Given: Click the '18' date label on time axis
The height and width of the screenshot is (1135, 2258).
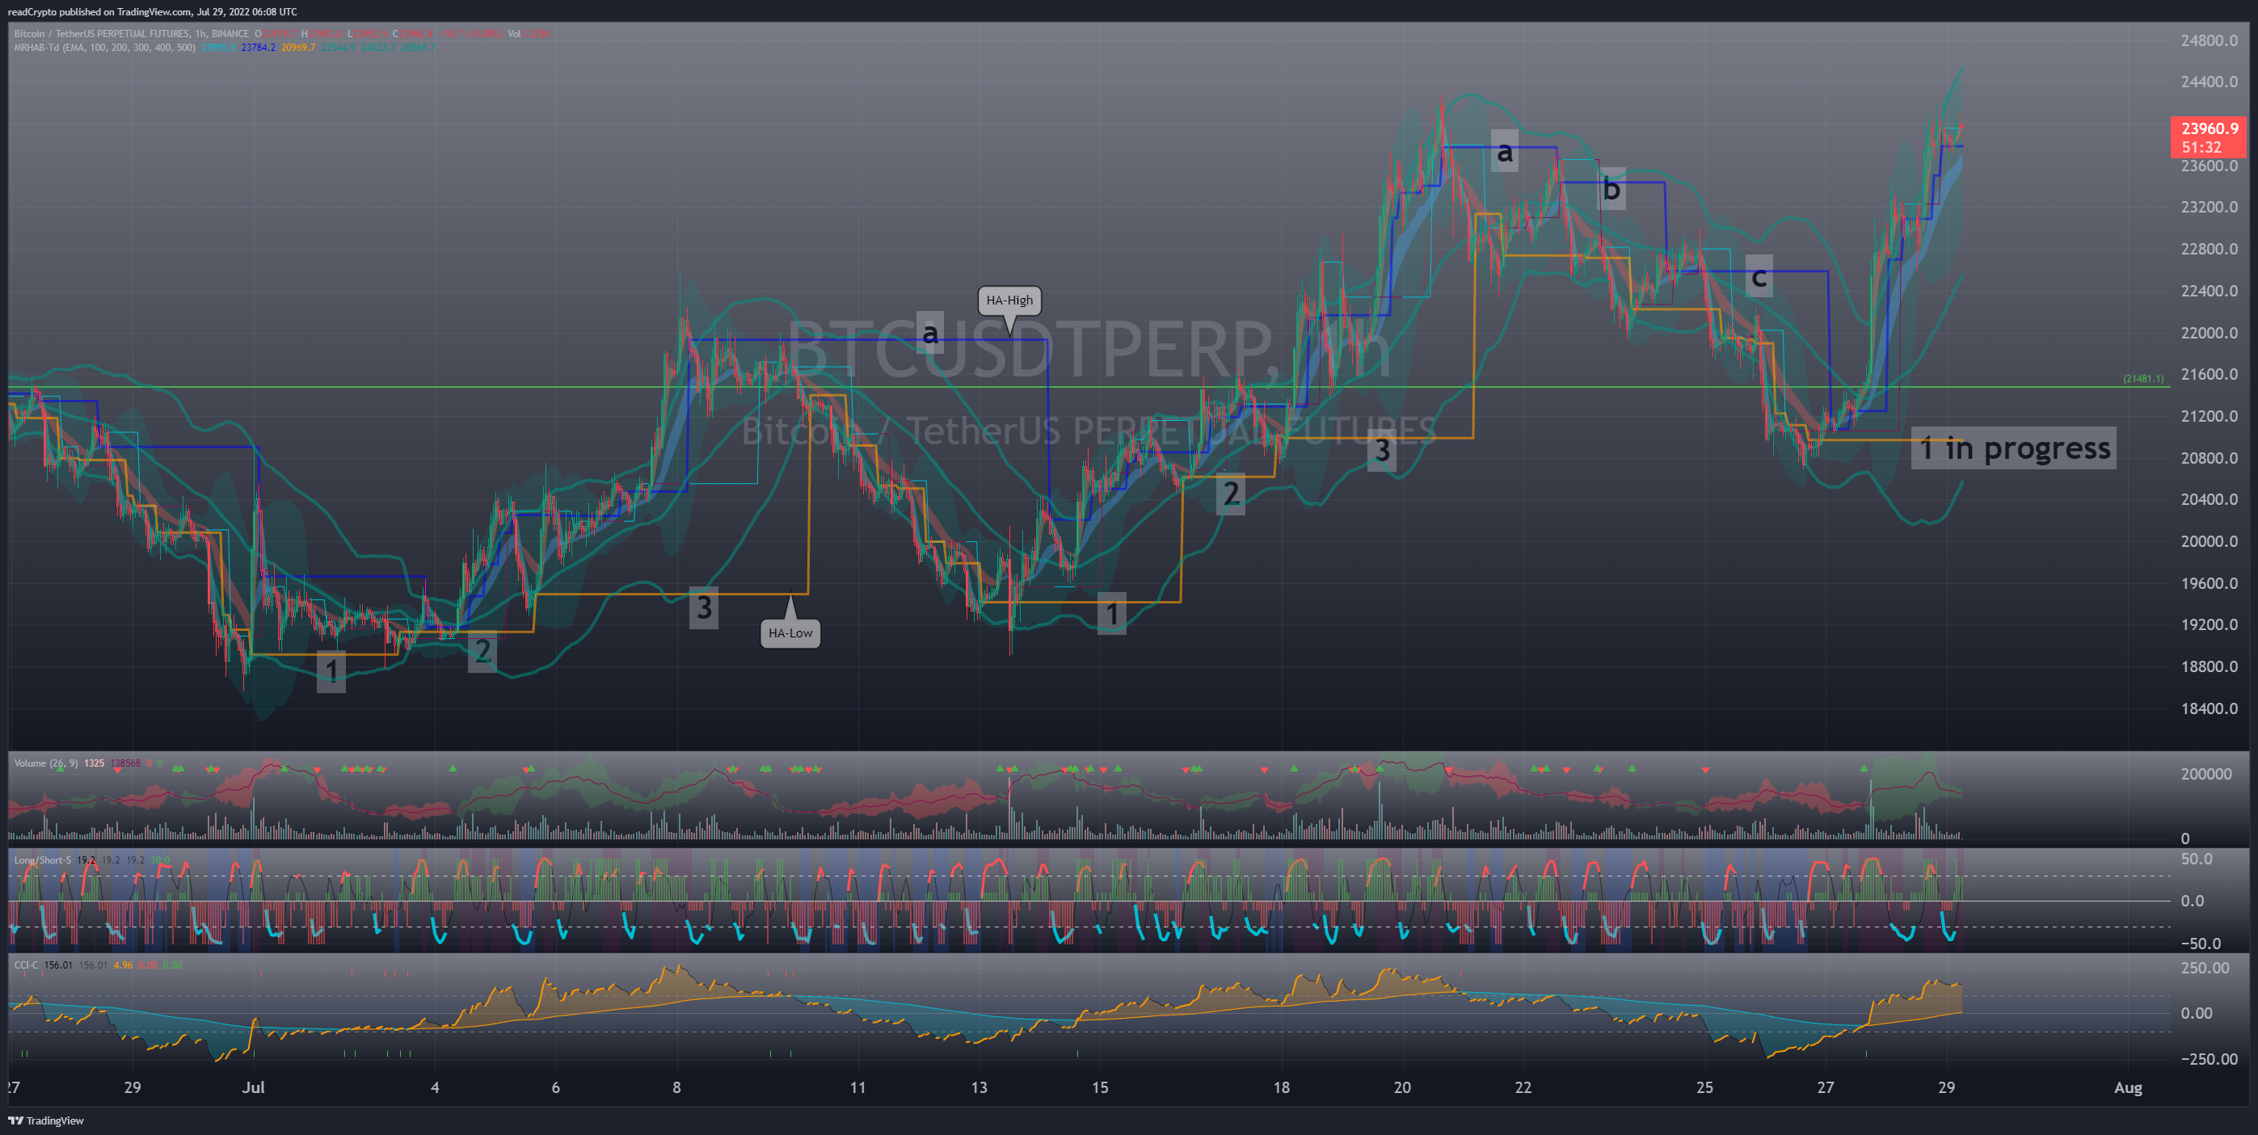Looking at the screenshot, I should point(1282,1087).
